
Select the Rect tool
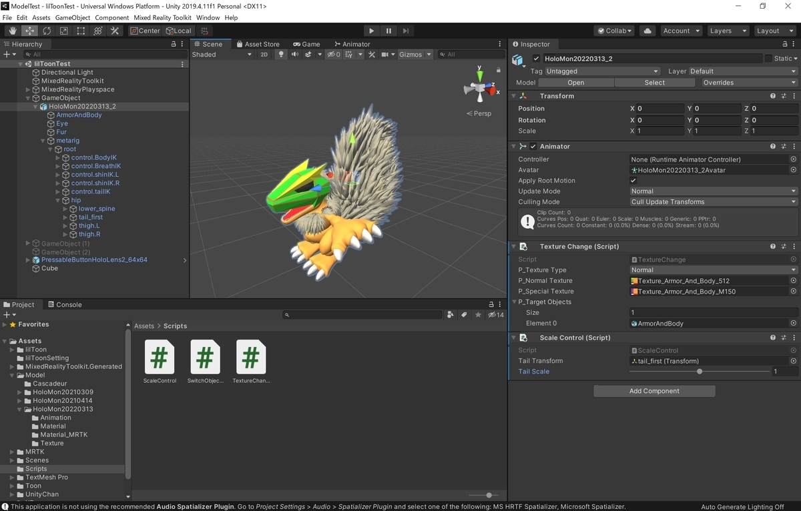point(81,31)
